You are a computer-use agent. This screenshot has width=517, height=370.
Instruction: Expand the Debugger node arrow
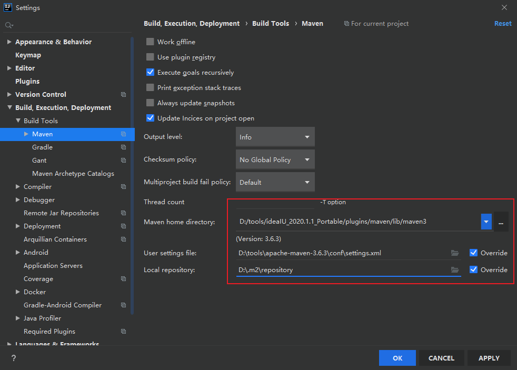pos(18,200)
